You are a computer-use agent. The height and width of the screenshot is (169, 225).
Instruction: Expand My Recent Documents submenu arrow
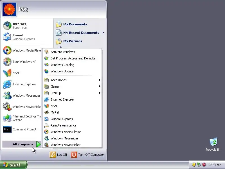pos(103,33)
